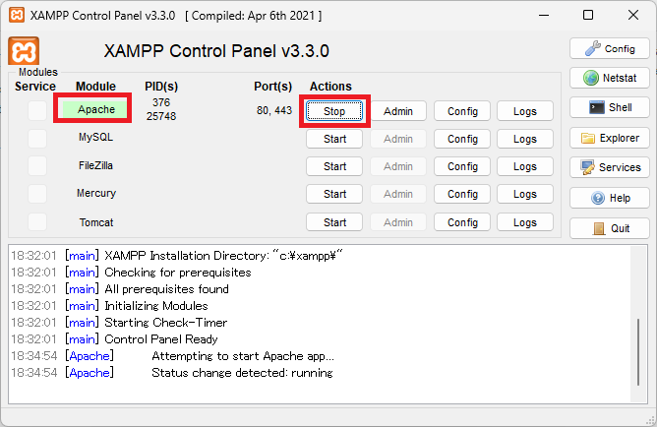
Task: Open the FileZilla Logs menu
Action: coord(525,166)
